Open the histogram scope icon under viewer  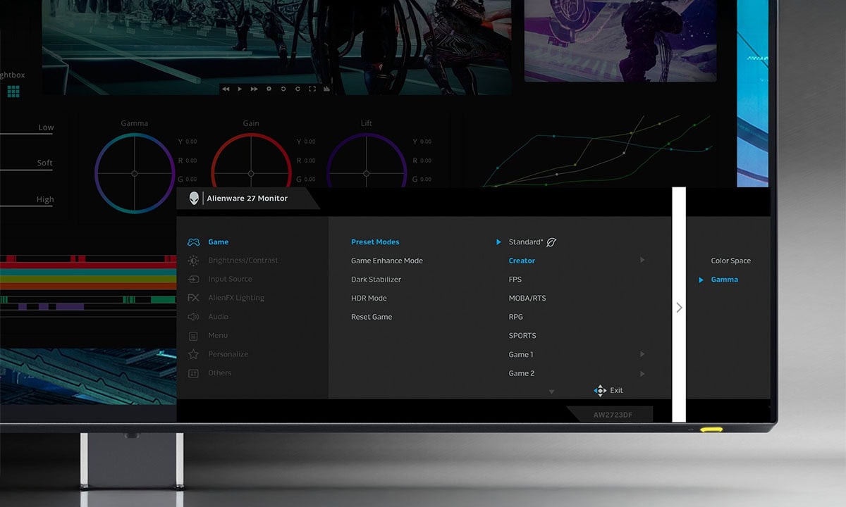326,89
